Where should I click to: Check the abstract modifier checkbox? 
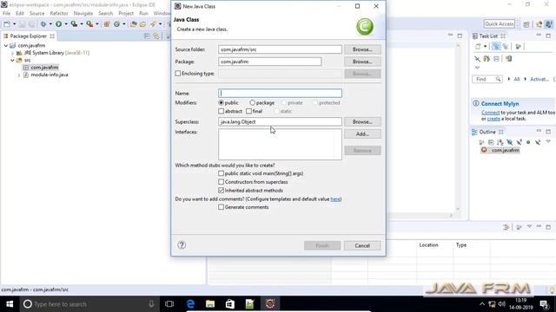222,111
